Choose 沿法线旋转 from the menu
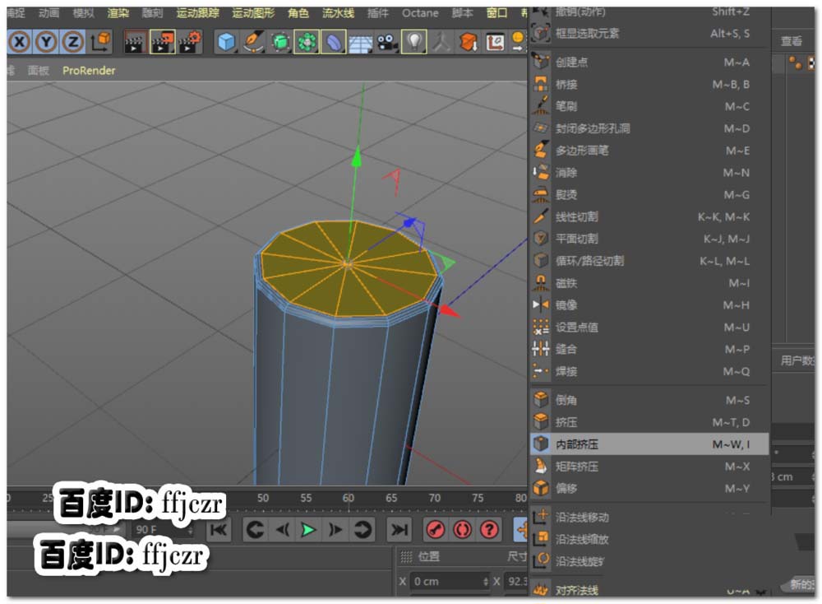This screenshot has height=604, width=822. 649,561
